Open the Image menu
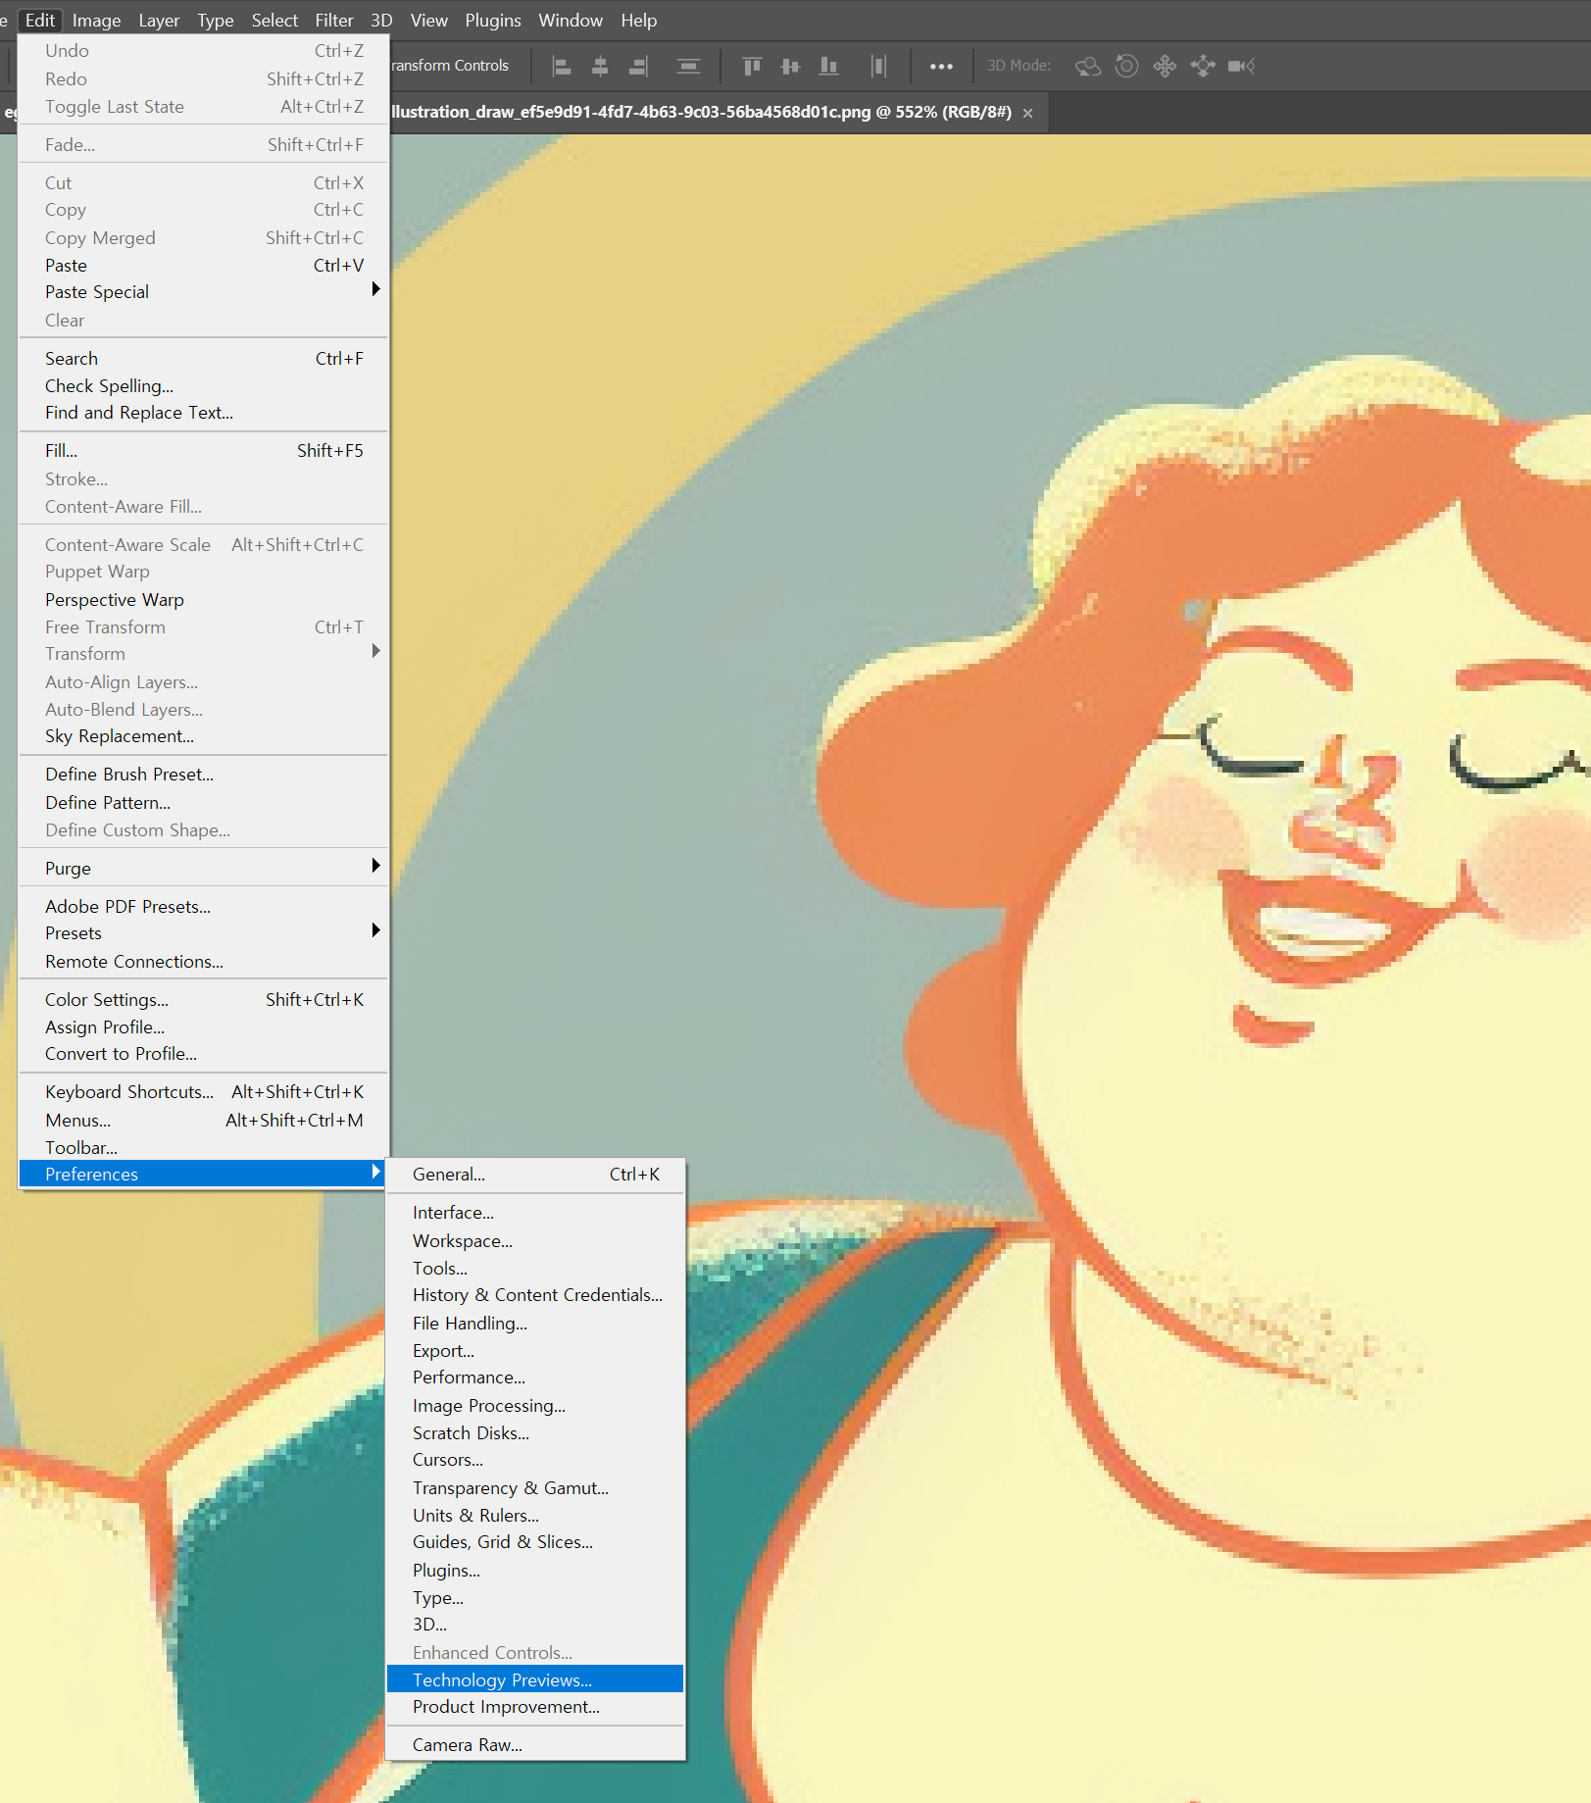Image resolution: width=1591 pixels, height=1803 pixels. tap(96, 20)
